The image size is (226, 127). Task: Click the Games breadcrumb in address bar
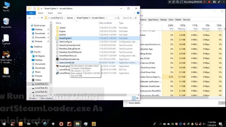(70, 18)
